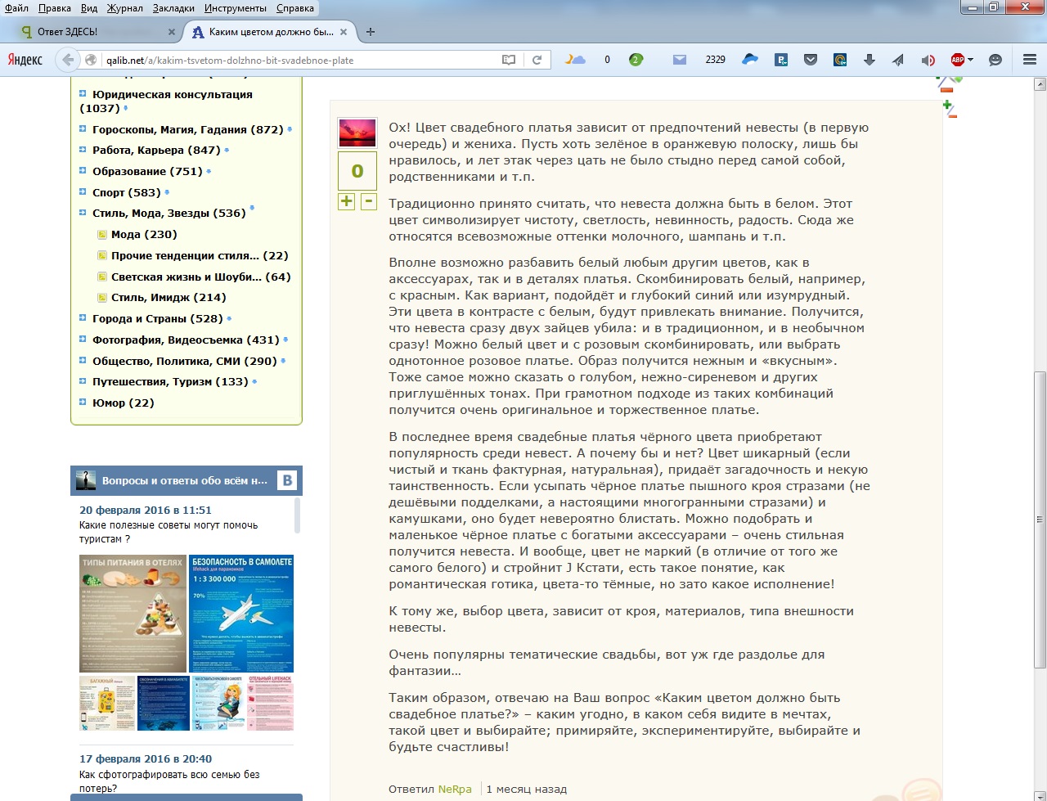Open the Downloads arrow icon

click(869, 60)
